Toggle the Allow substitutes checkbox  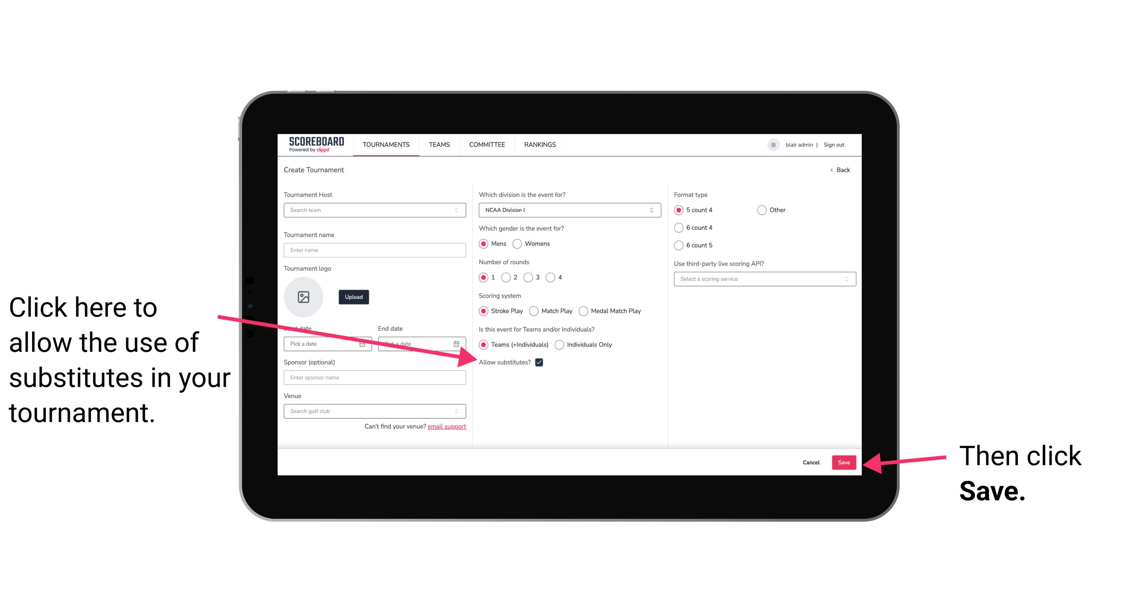(541, 362)
